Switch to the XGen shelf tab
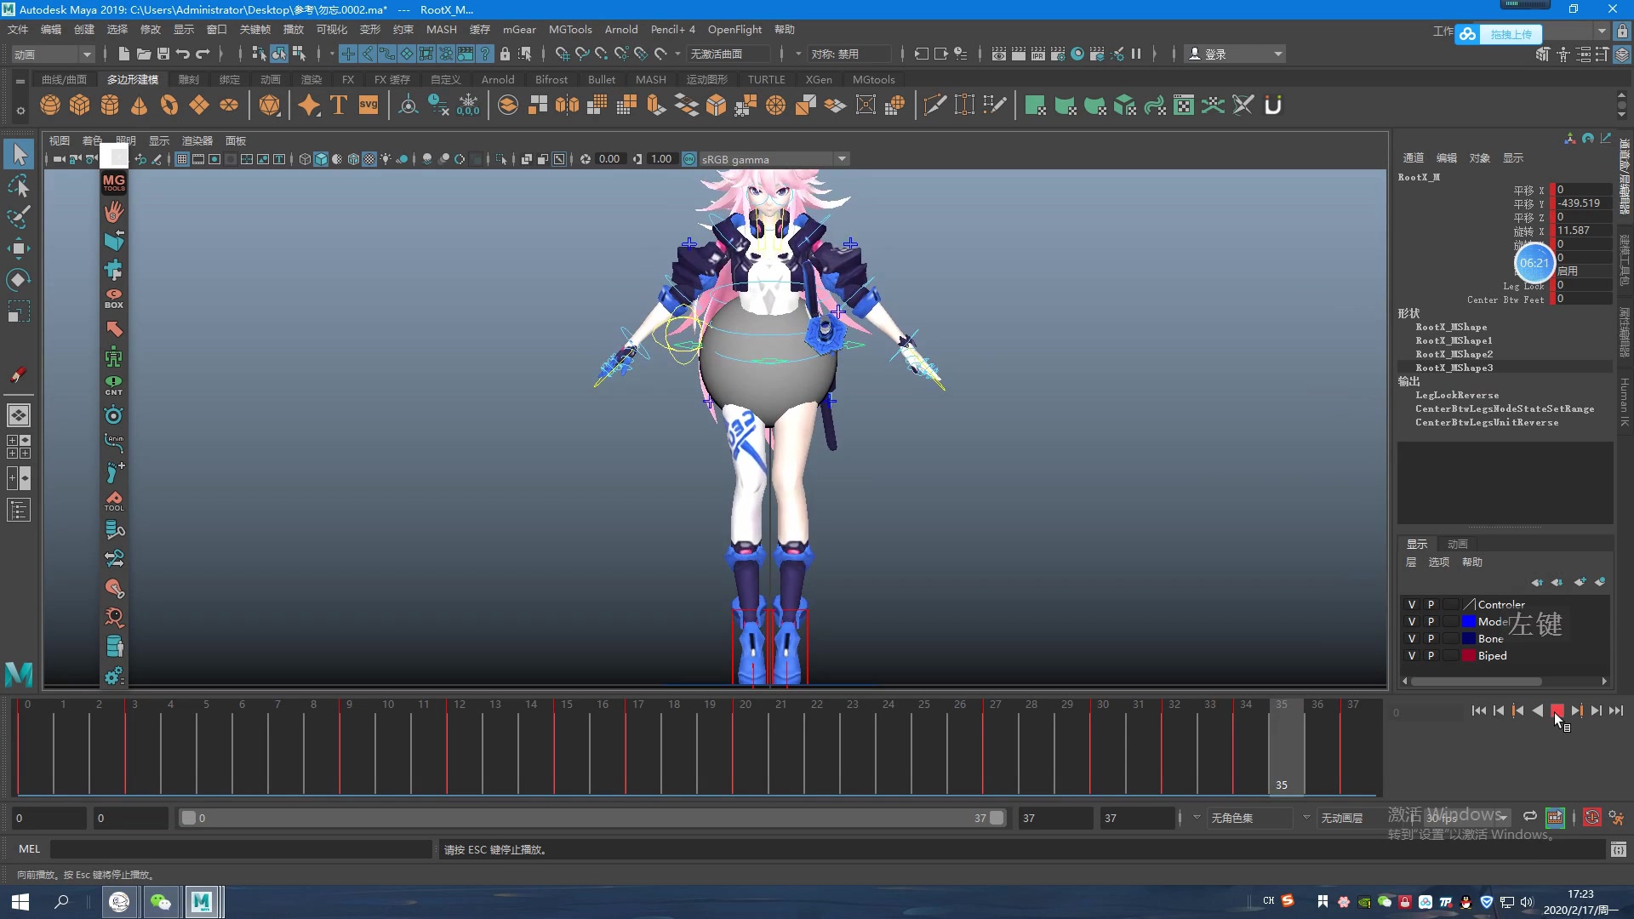The height and width of the screenshot is (919, 1634). [x=819, y=79]
